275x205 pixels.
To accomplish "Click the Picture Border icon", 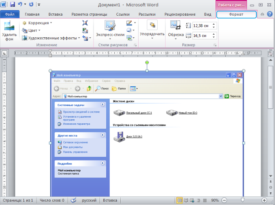I will tap(129, 23).
